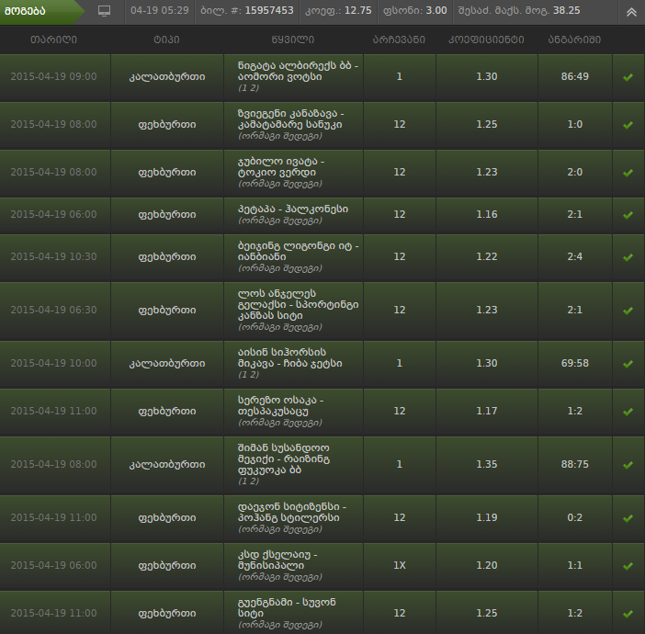The image size is (645, 634).
Task: Select the ზვიეგენი კანაზავა - კამატამარე სანუკი match
Action: coord(290,119)
